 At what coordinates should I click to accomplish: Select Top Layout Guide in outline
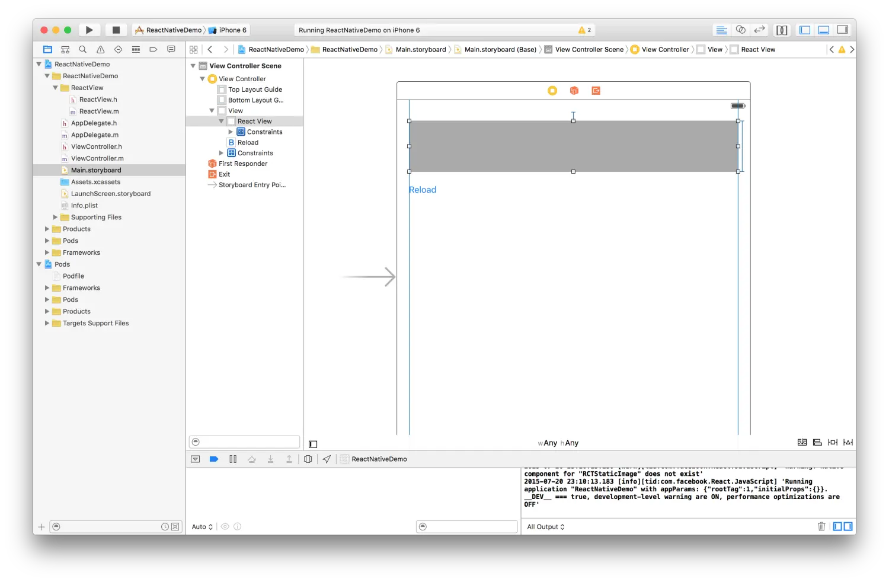click(x=250, y=89)
